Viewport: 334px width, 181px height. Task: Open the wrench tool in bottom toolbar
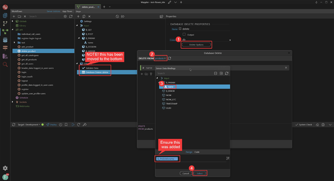pos(85,124)
